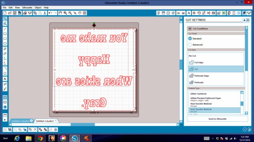Switch to Untitled-1.studio3 tab

pos(20,121)
